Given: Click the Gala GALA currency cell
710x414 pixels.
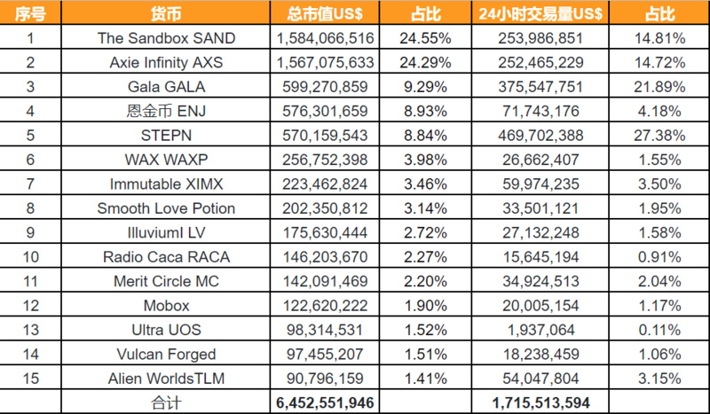Looking at the screenshot, I should [166, 87].
